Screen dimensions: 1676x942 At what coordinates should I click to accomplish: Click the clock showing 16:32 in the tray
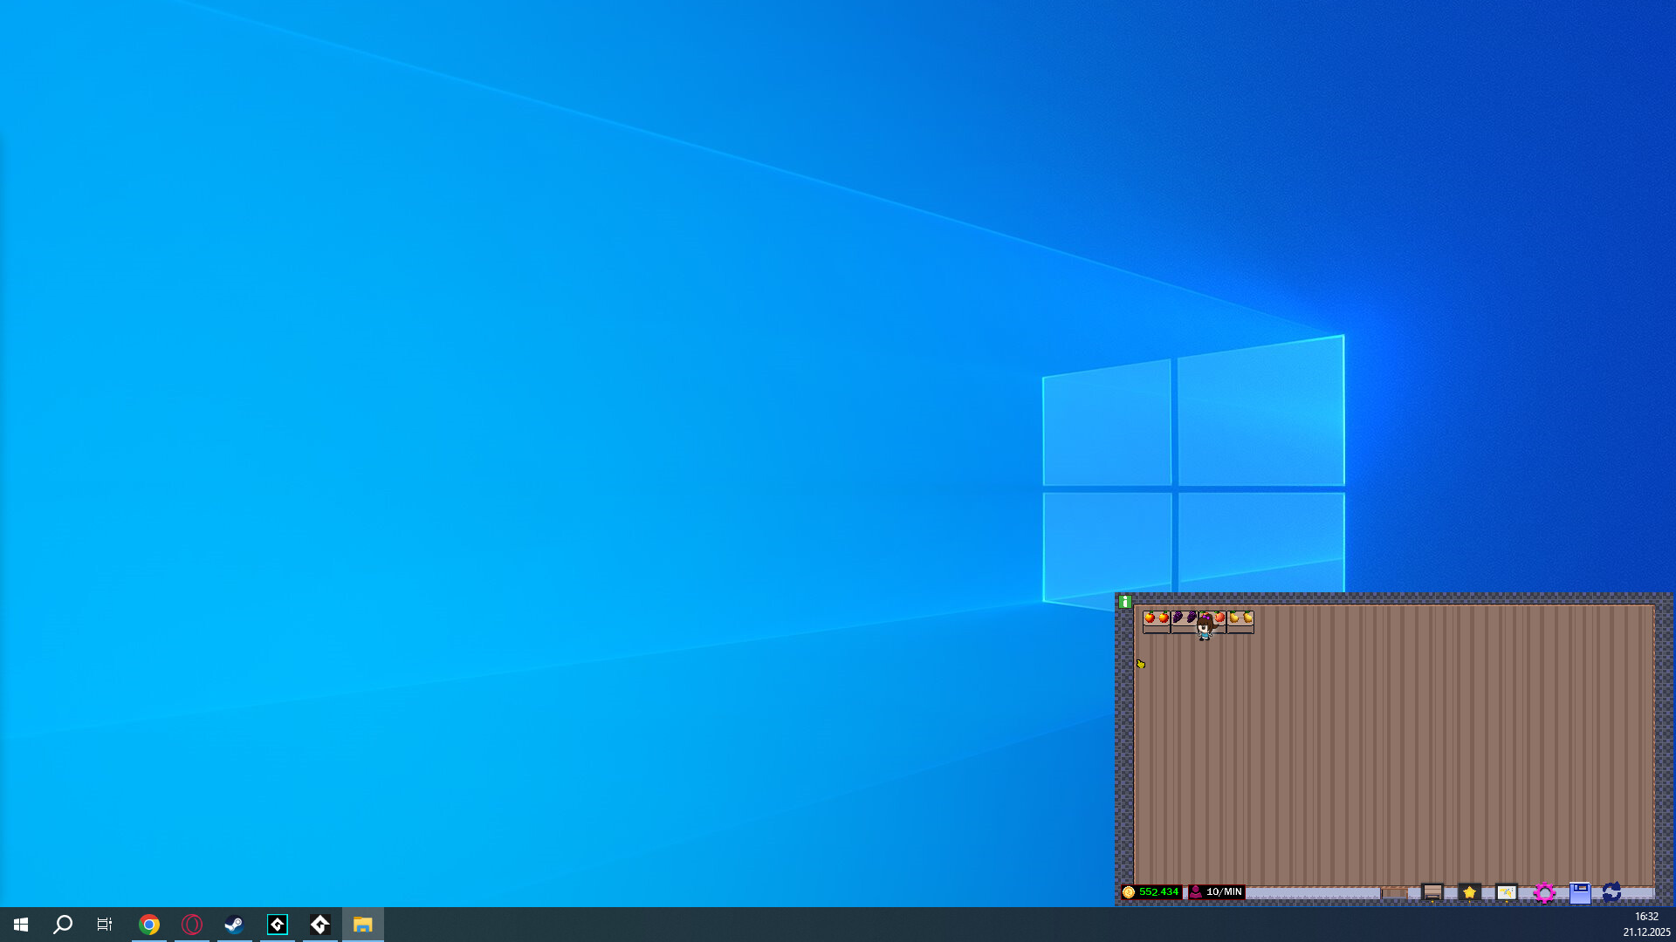1646,917
